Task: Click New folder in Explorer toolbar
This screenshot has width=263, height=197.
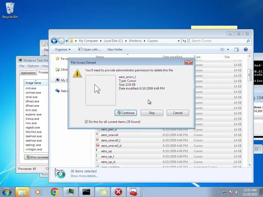Action: pyautogui.click(x=115, y=50)
